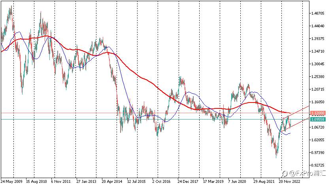Click the 1.39375 price scale value
This screenshot has height=186, width=330.
pos(318,38)
